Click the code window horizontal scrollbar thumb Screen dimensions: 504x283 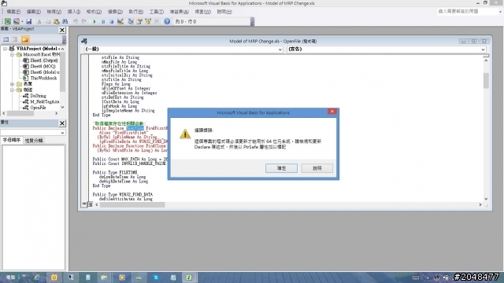click(x=132, y=204)
